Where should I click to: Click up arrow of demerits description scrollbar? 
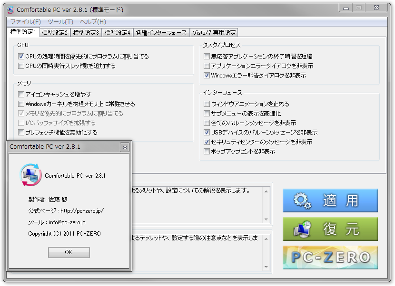pyautogui.click(x=267, y=238)
